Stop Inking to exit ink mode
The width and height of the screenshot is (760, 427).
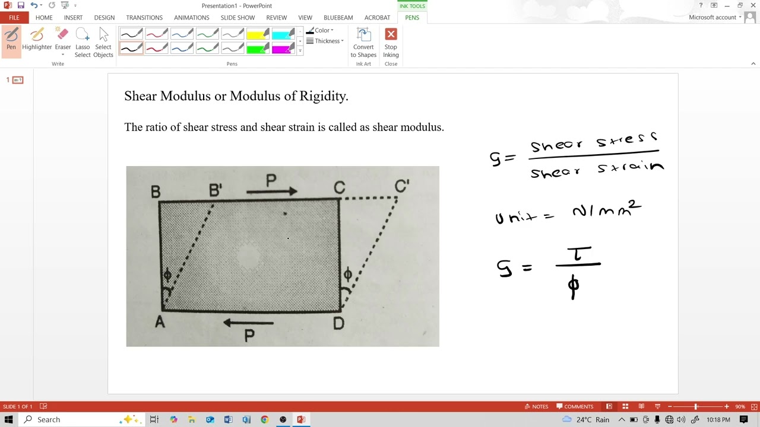391,42
